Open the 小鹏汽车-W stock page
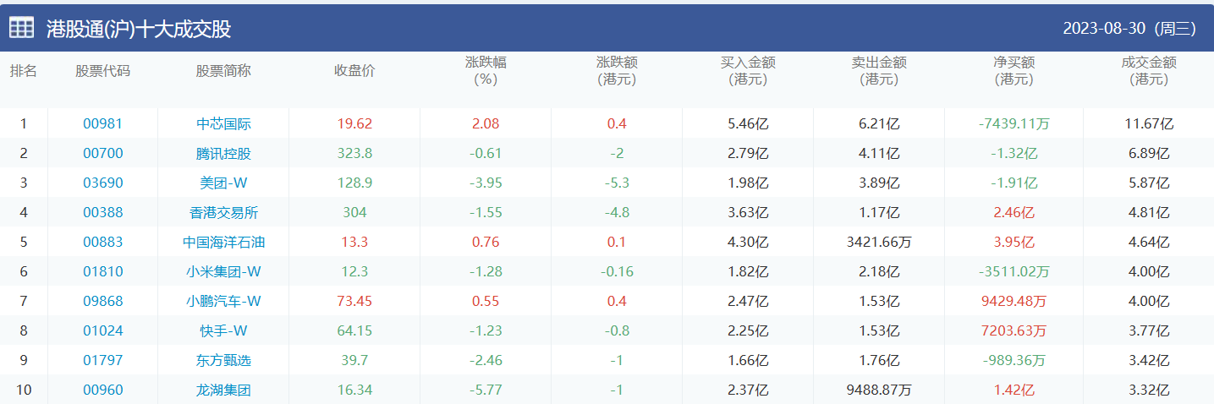Screen dimensions: 1214x404 (x=223, y=301)
